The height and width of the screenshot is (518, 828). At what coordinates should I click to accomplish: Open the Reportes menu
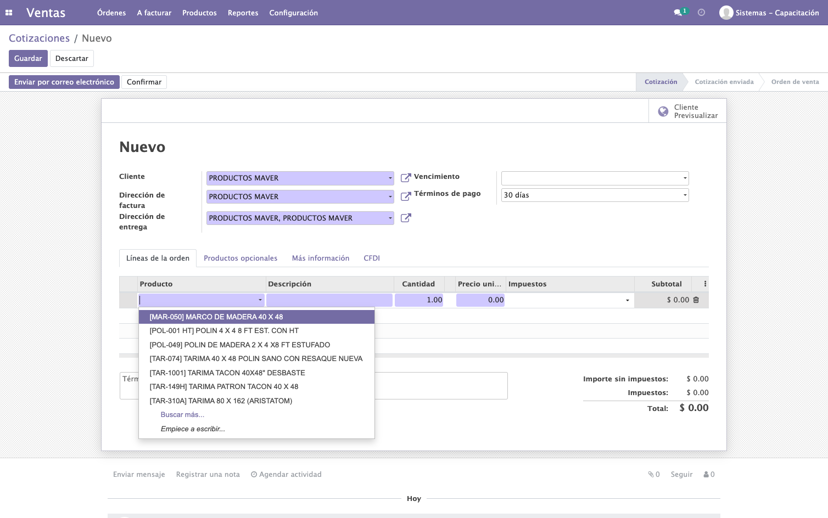tap(243, 13)
